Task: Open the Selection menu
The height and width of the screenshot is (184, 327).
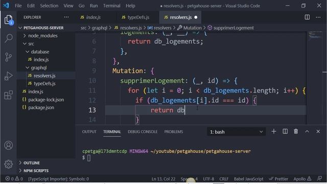Action: [49, 6]
